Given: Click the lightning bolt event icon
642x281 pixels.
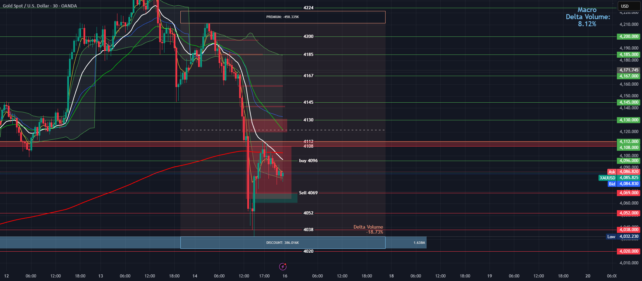Looking at the screenshot, I should pyautogui.click(x=283, y=266).
